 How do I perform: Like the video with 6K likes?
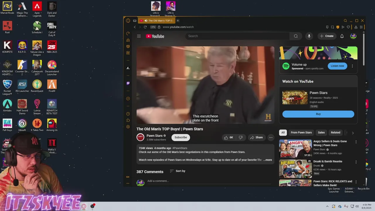(229, 137)
